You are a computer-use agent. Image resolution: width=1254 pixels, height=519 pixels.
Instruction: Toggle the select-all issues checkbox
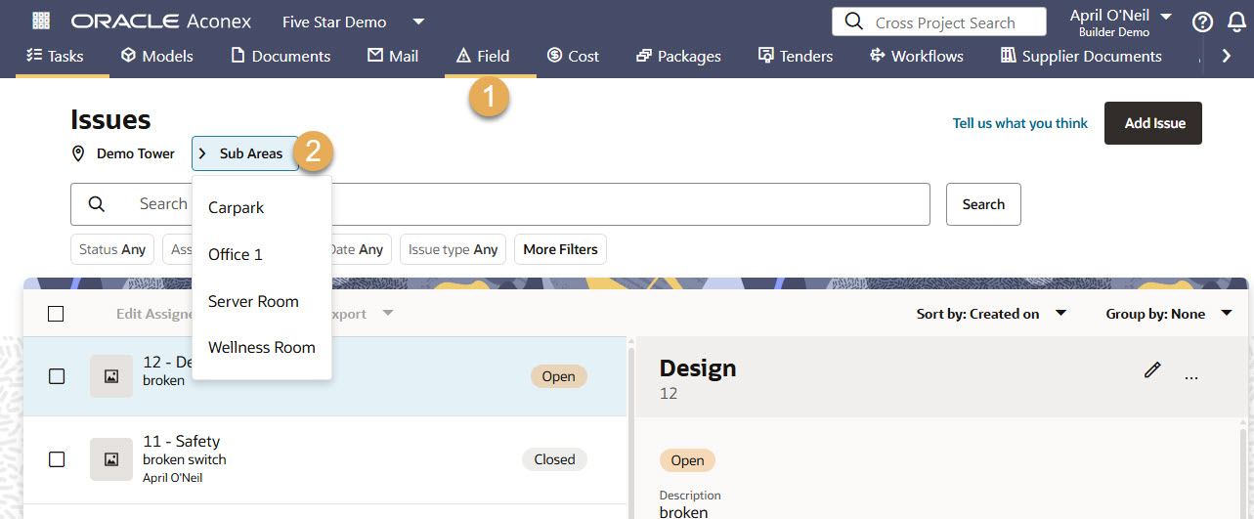tap(56, 314)
